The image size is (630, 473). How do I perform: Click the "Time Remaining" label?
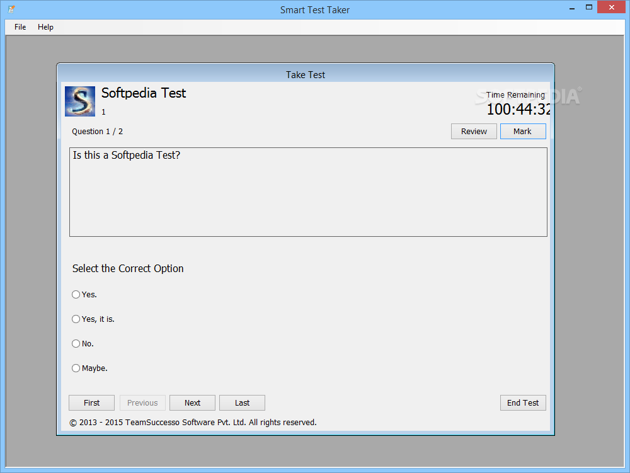tap(515, 94)
